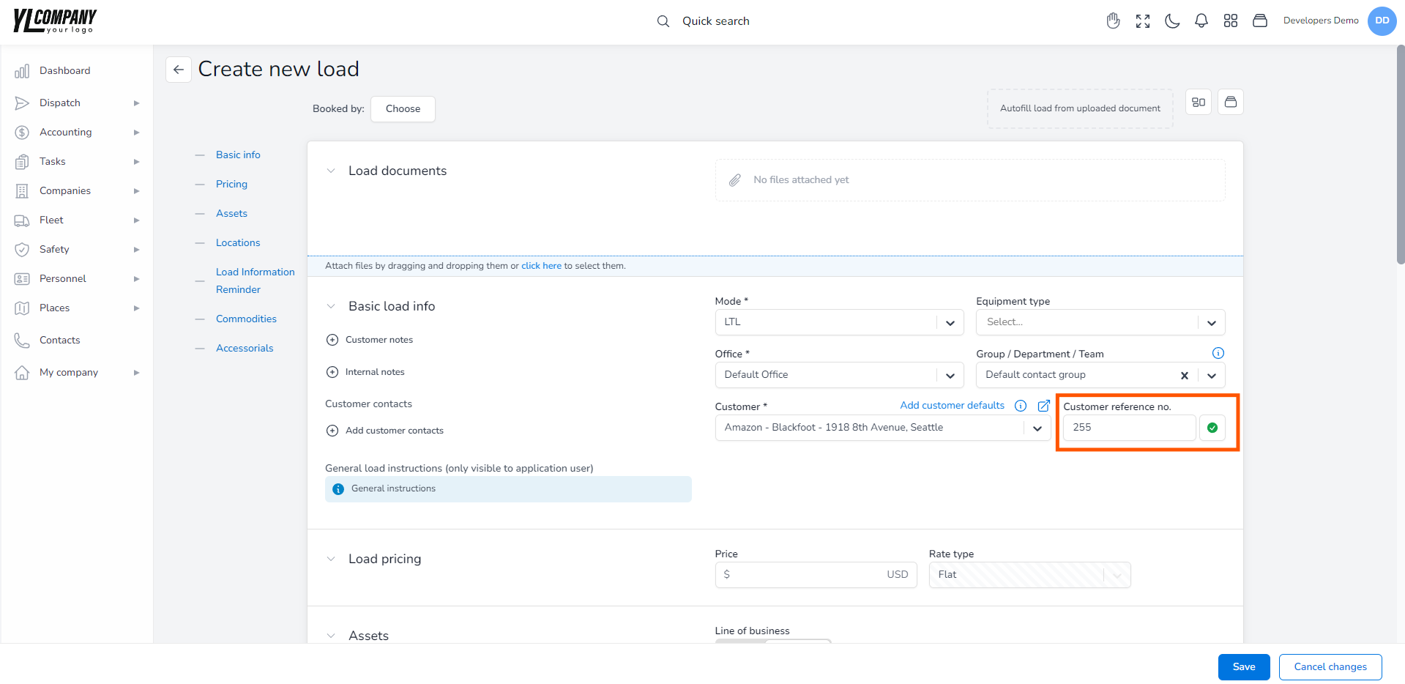Open the Office dropdown
Screen dimensions: 1405x684
coord(839,375)
